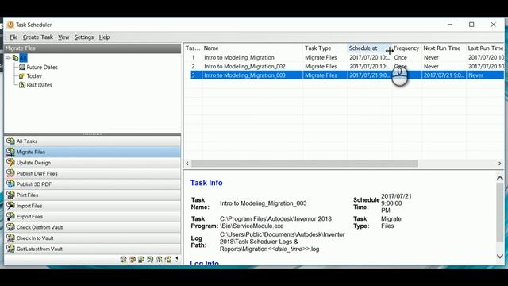Sort by the Name column header
Viewport: 508px width, 286px height.
[252, 48]
